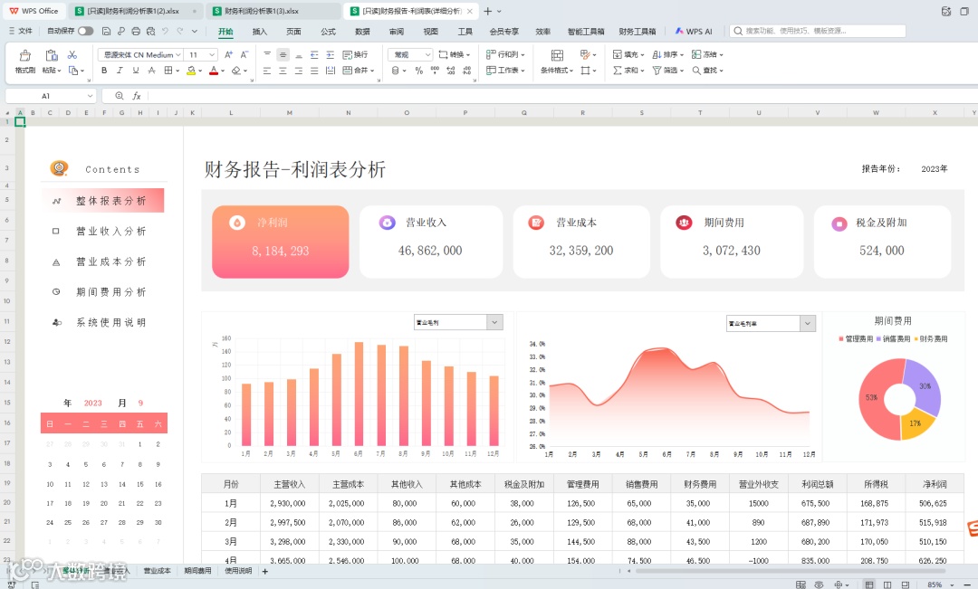This screenshot has width=978, height=589.
Task: Expand the Merge (合并) dropdown
Action: pos(372,71)
